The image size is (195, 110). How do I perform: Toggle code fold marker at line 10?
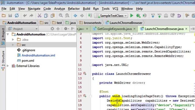[x=90, y=65]
